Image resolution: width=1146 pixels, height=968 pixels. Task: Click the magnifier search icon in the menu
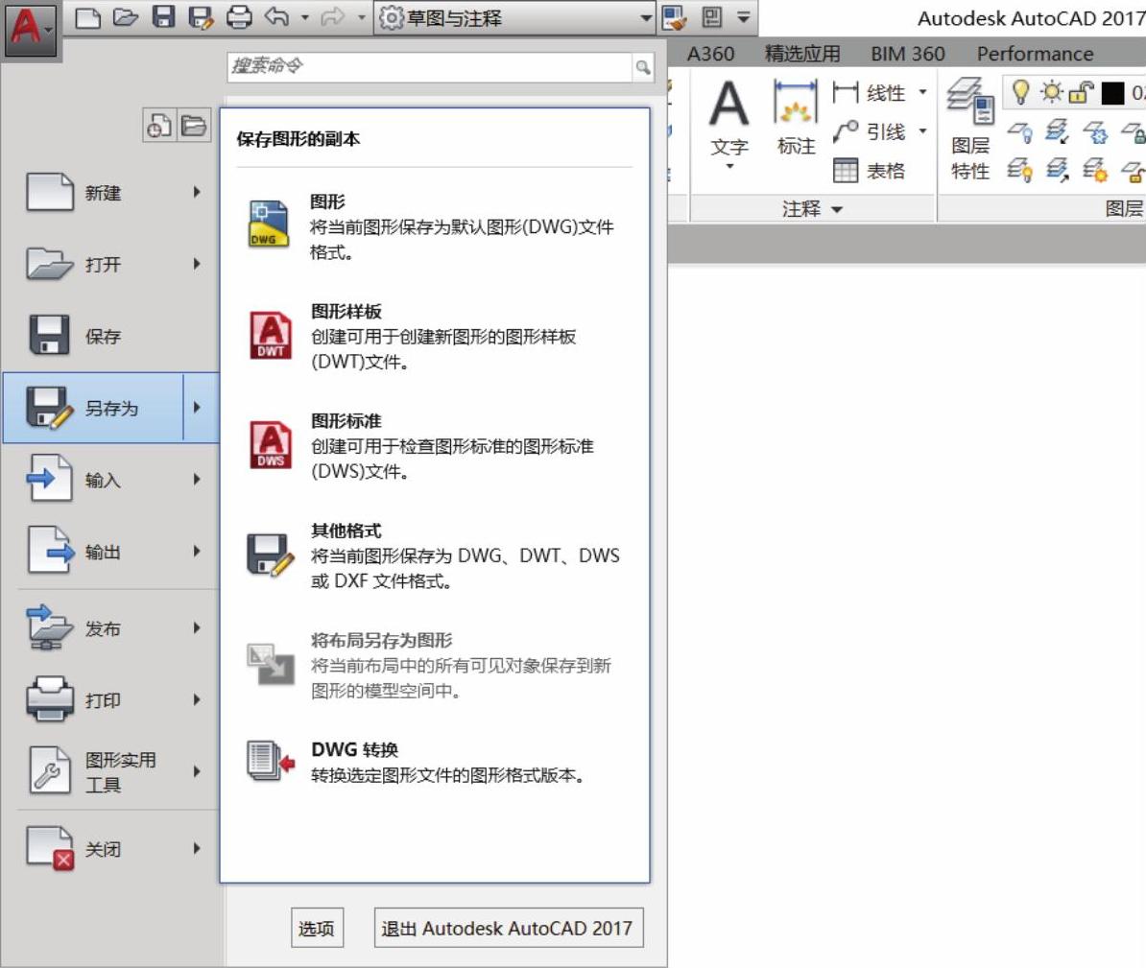pyautogui.click(x=643, y=67)
